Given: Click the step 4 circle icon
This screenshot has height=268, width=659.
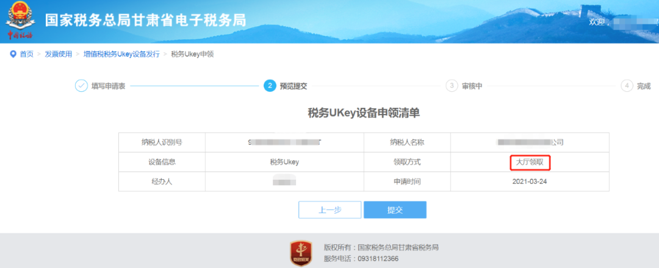Looking at the screenshot, I should click(x=627, y=86).
